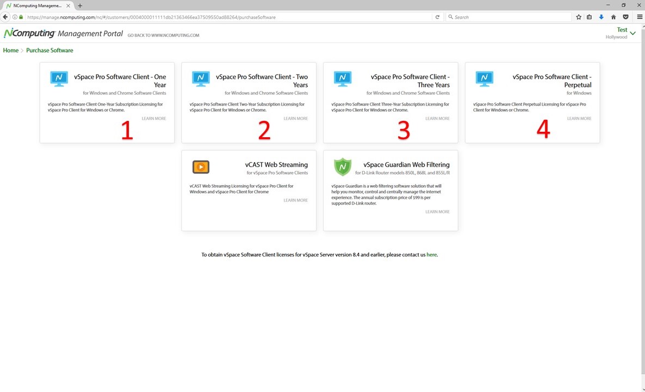Viewport: 645px width, 392px height.
Task: Click LEARN MORE on the Two Years card
Action: click(x=296, y=119)
